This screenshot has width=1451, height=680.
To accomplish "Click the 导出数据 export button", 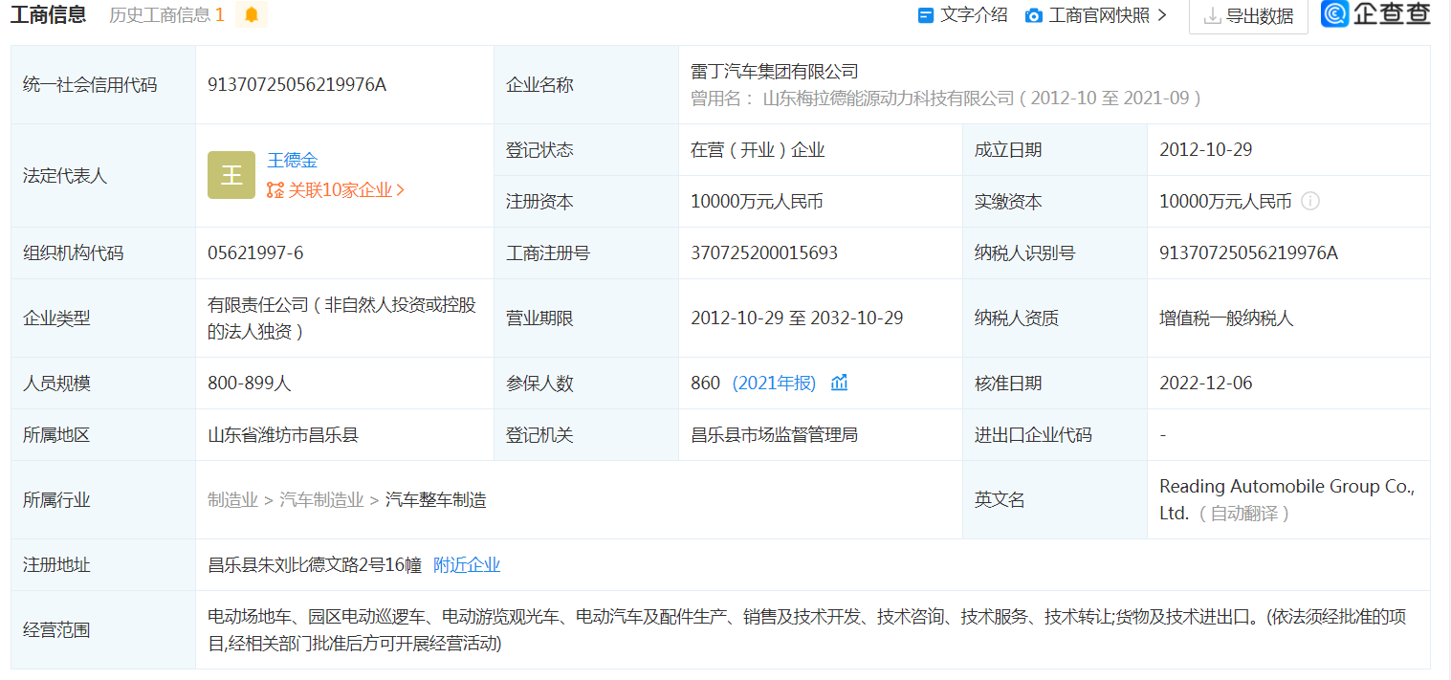I will 1247,15.
